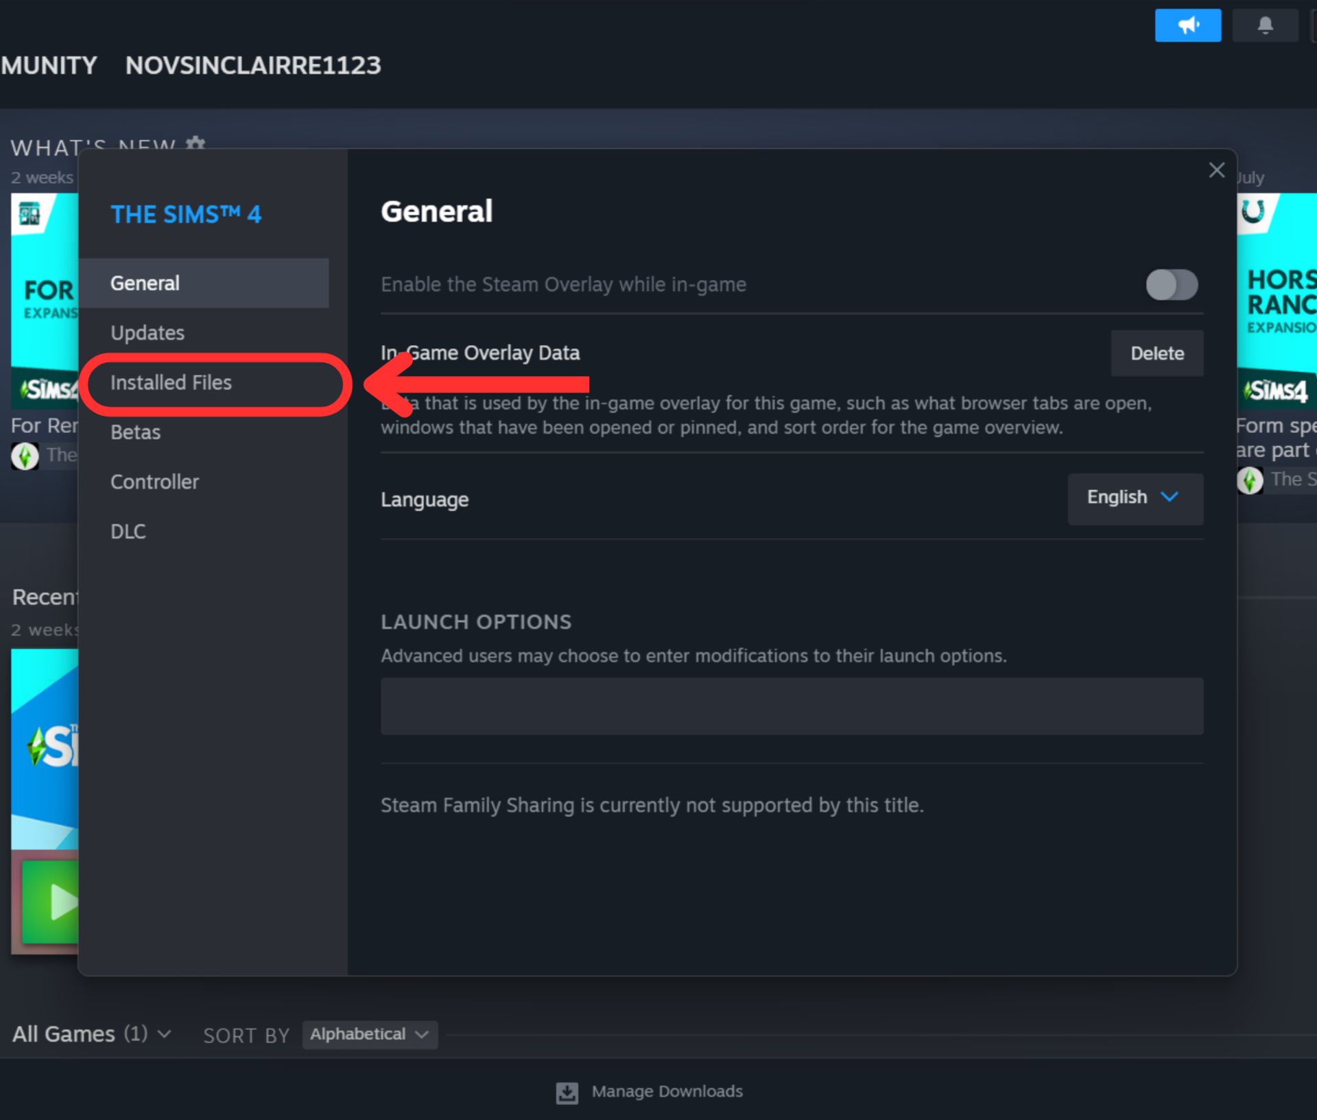Open the English language dropdown

(1135, 498)
